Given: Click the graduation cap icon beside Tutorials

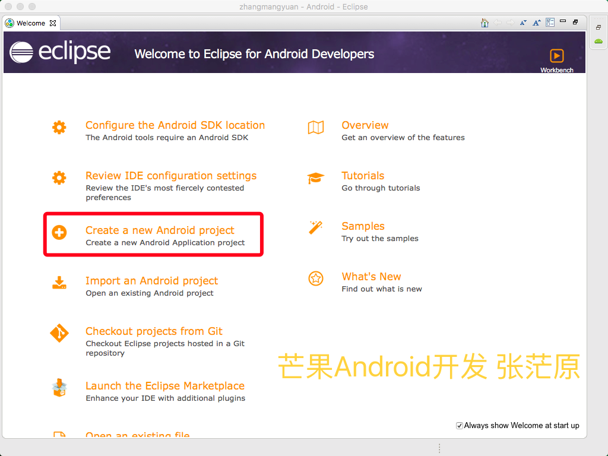Looking at the screenshot, I should [316, 178].
